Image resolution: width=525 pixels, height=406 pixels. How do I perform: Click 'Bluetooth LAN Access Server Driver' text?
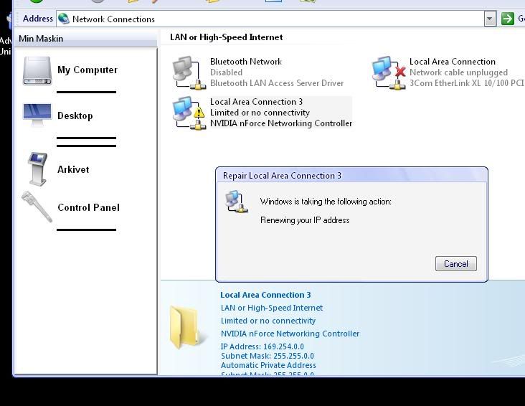(277, 83)
